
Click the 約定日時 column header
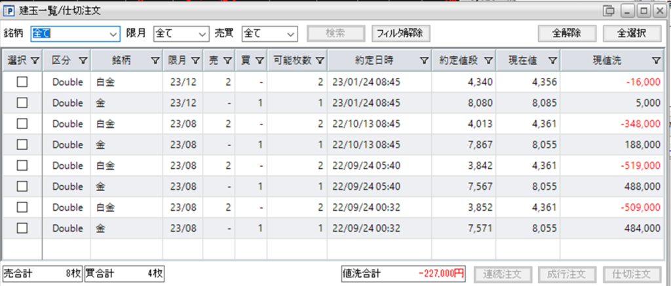click(x=379, y=61)
